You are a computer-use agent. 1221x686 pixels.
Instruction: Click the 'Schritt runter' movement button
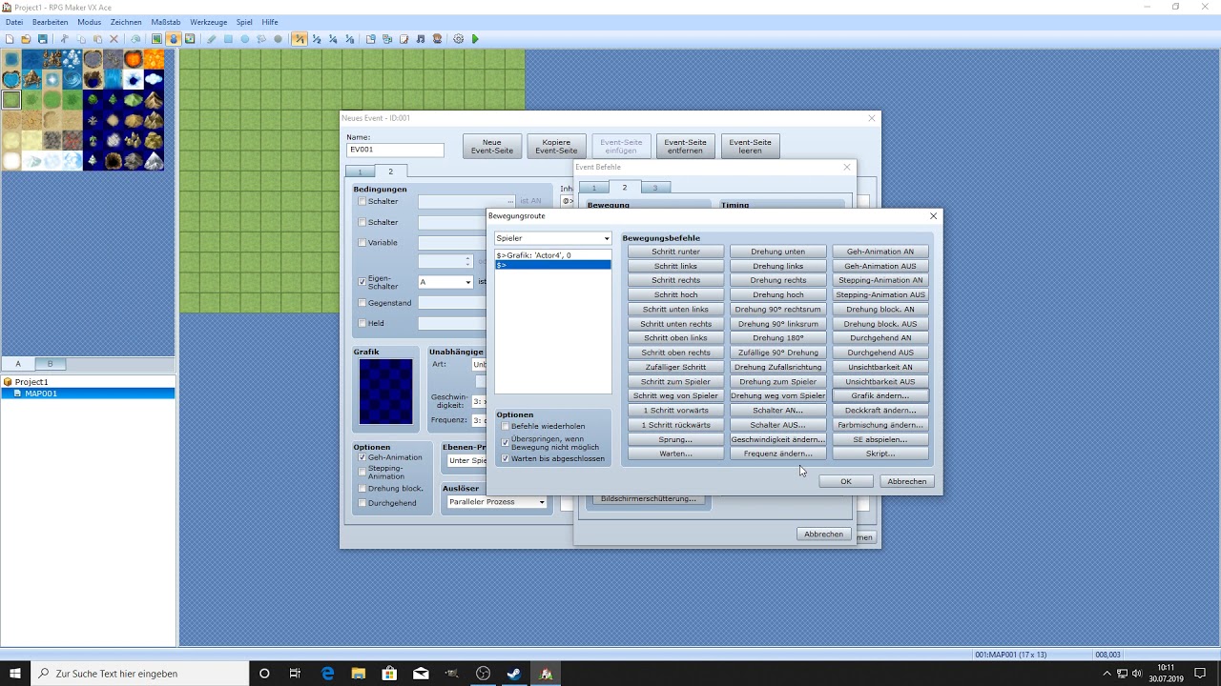click(676, 252)
